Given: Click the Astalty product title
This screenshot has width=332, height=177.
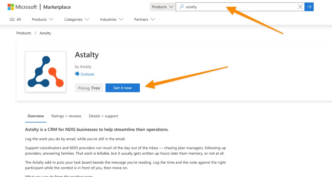Looking at the screenshot, I should click(87, 55).
